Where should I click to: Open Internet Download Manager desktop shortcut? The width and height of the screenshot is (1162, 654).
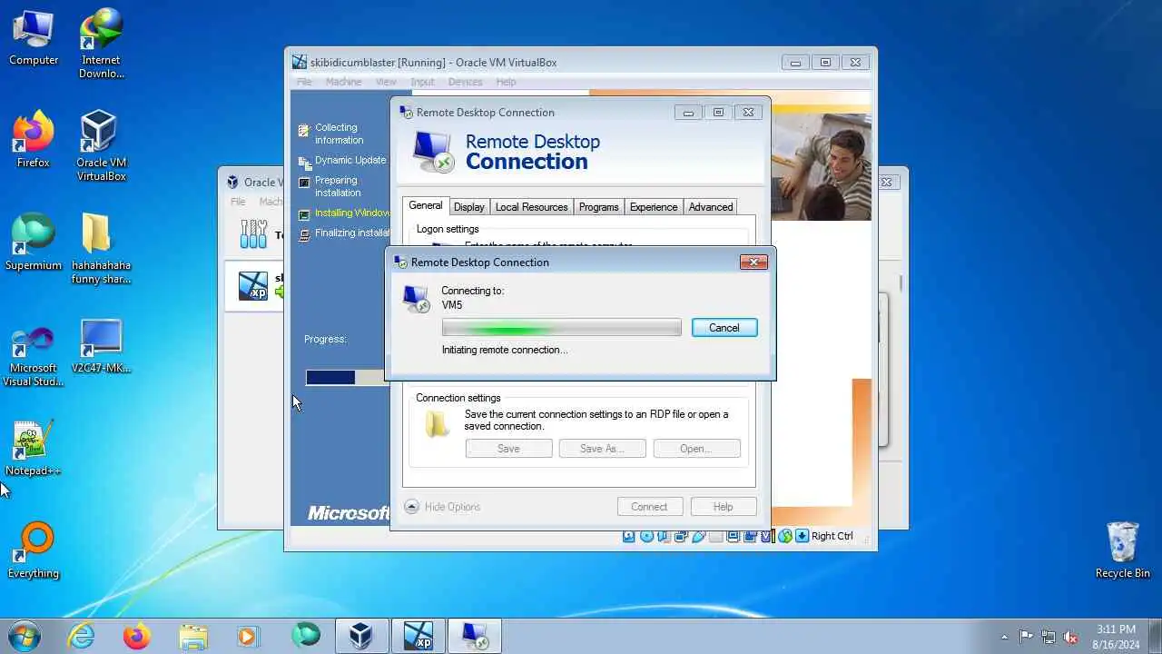click(x=101, y=44)
